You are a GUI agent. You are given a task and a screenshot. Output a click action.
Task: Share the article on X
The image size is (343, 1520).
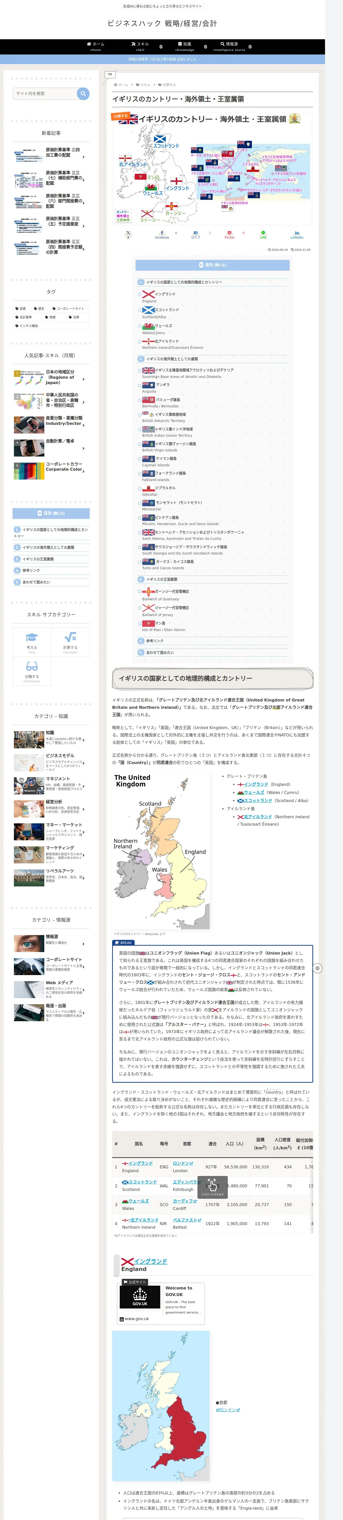coord(128,234)
